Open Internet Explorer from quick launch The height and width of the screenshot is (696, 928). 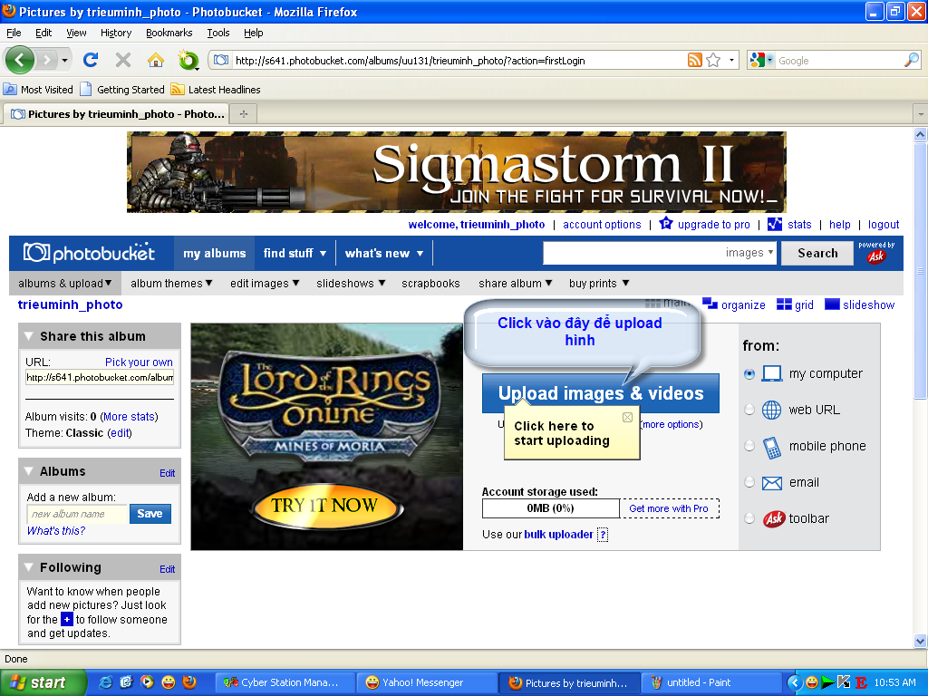(x=106, y=682)
